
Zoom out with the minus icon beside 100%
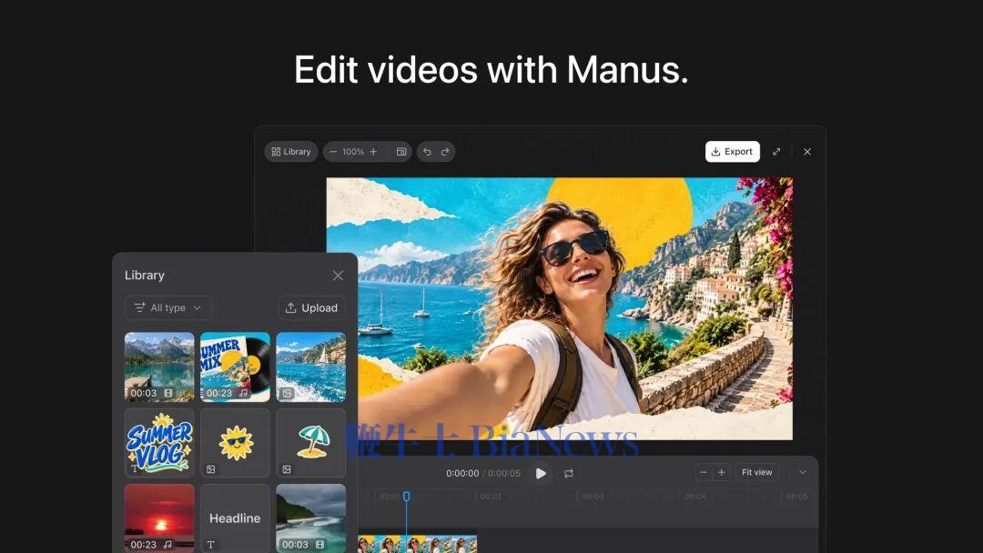click(333, 152)
